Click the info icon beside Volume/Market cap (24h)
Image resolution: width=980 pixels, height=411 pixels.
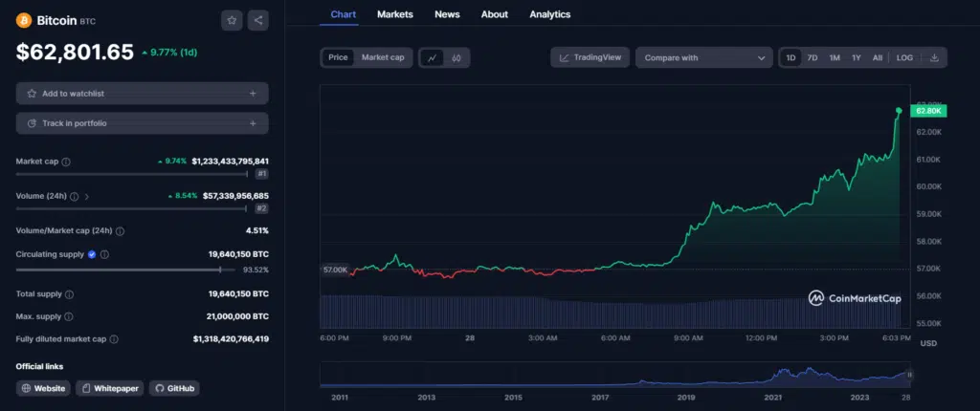tap(120, 231)
